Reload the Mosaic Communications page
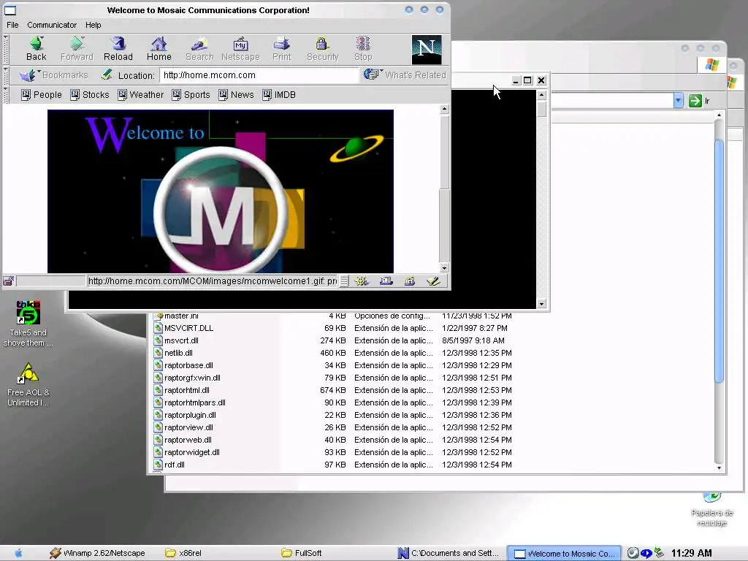The height and width of the screenshot is (561, 748). point(118,49)
